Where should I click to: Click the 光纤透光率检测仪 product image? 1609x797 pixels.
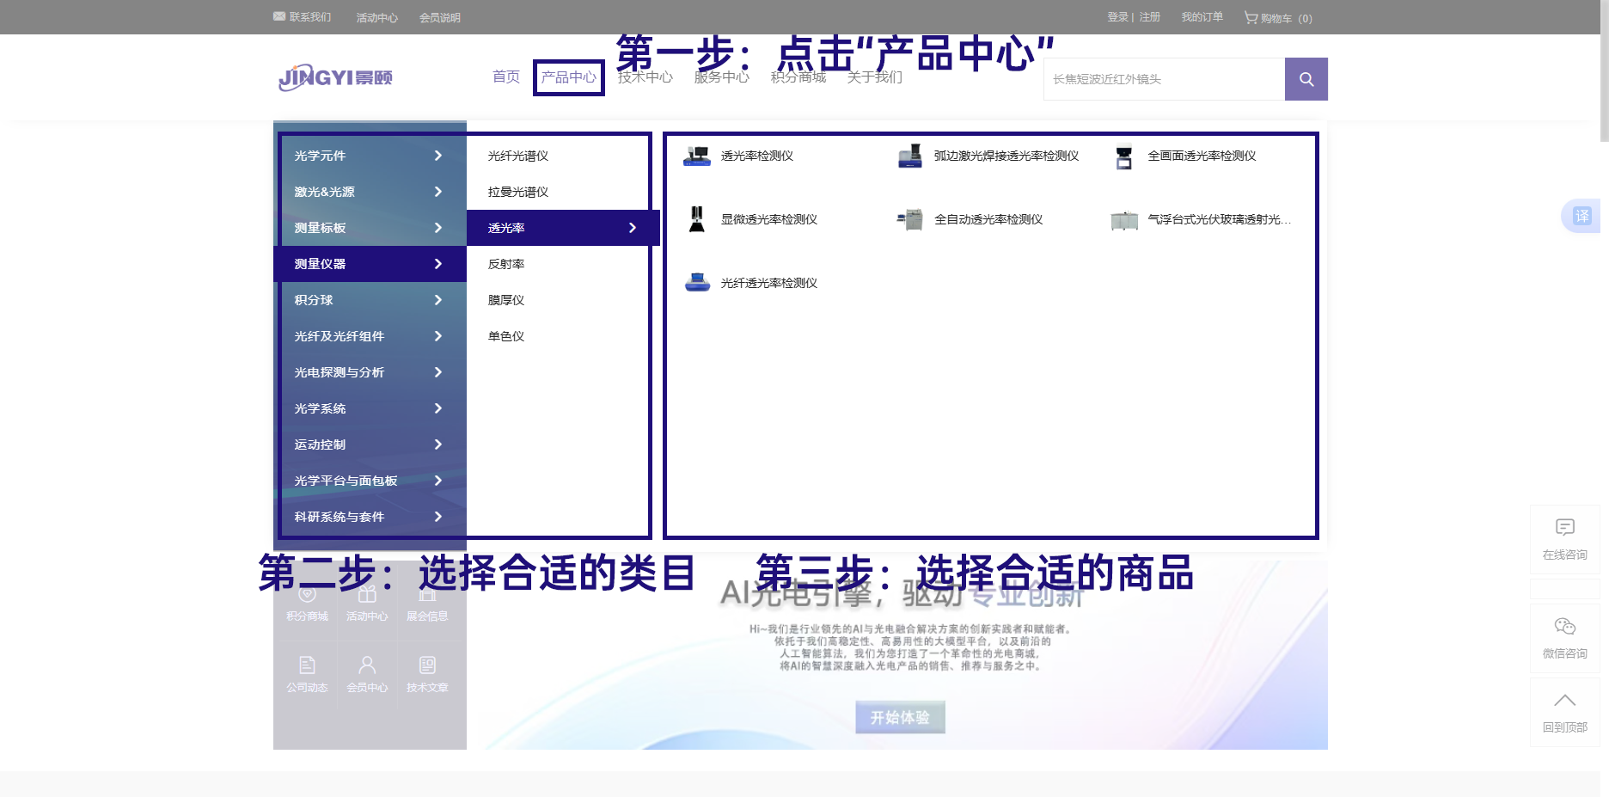click(696, 283)
